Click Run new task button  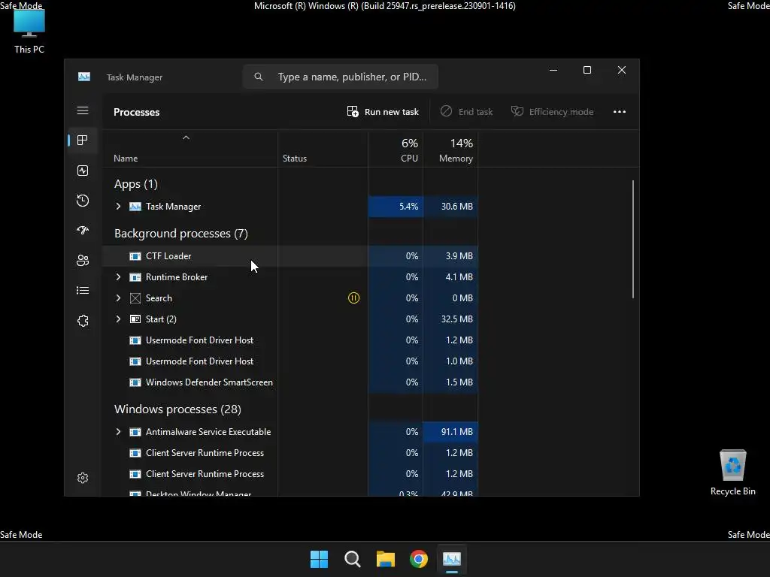[x=383, y=112]
